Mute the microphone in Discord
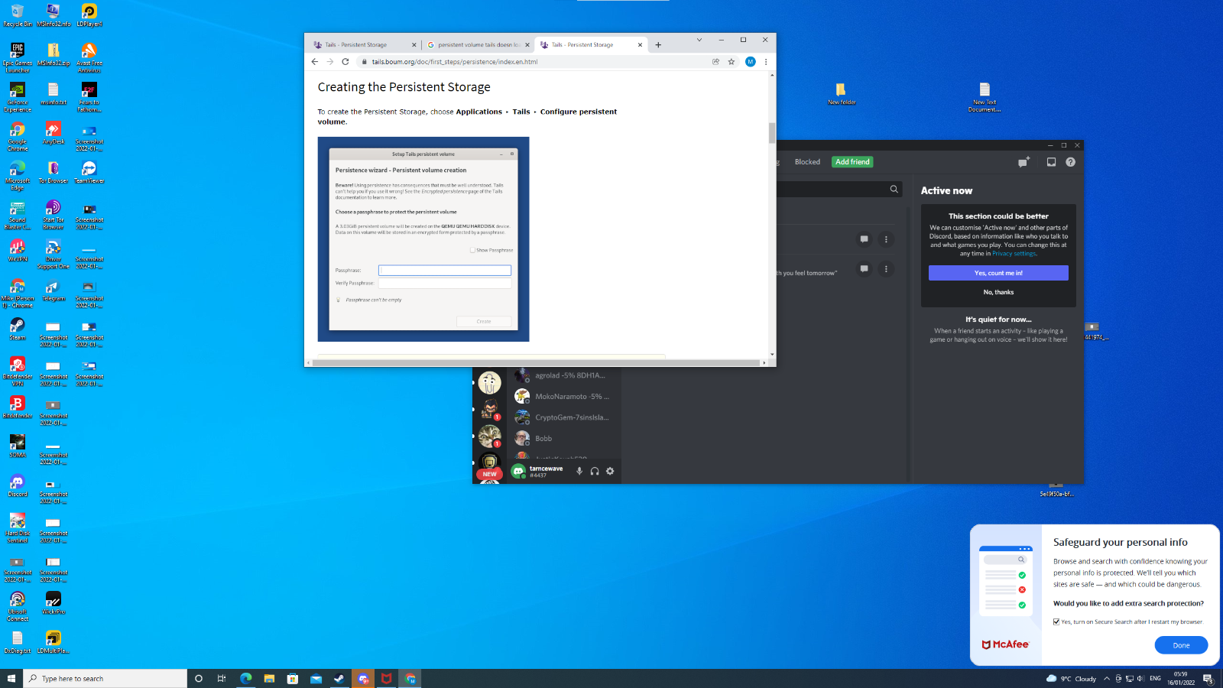The image size is (1223, 688). point(579,471)
